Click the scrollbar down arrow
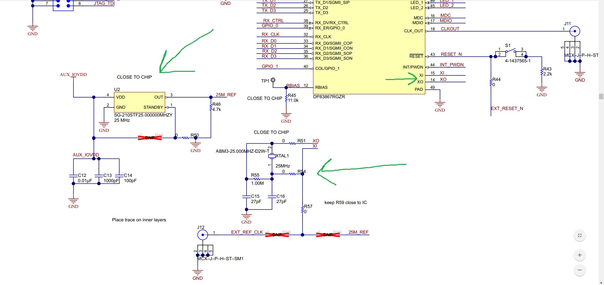The image size is (604, 285). (601, 283)
